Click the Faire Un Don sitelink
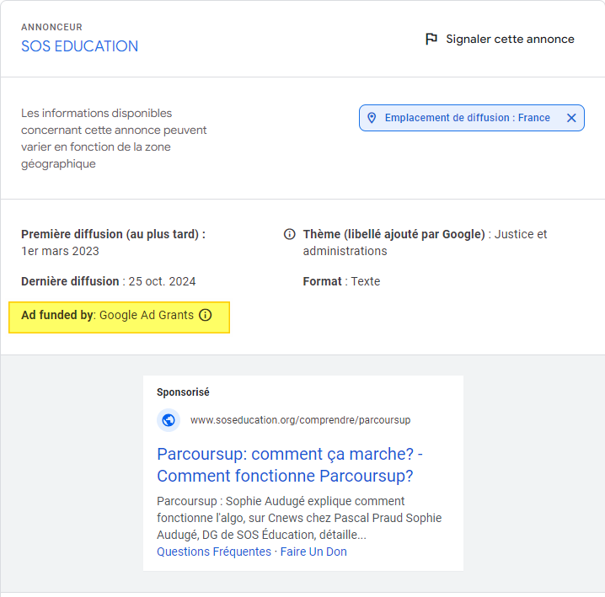The image size is (605, 597). pos(313,552)
